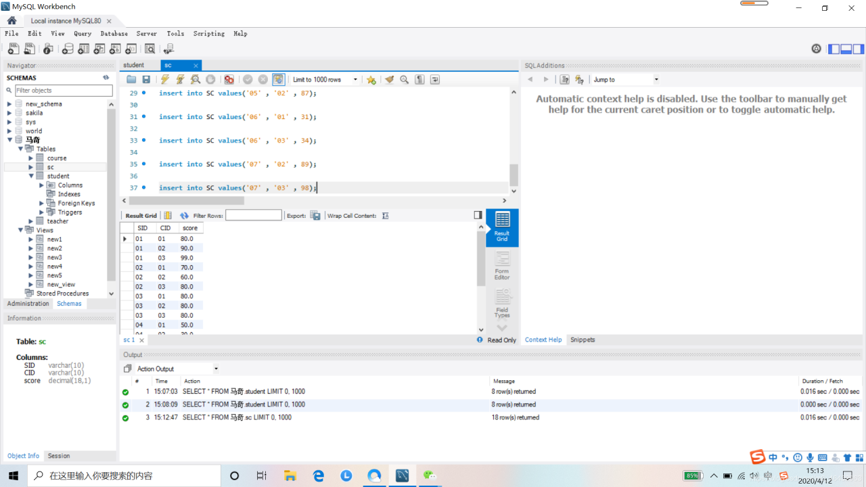
Task: Open the Limit to 1000 rows dropdown
Action: pyautogui.click(x=325, y=79)
